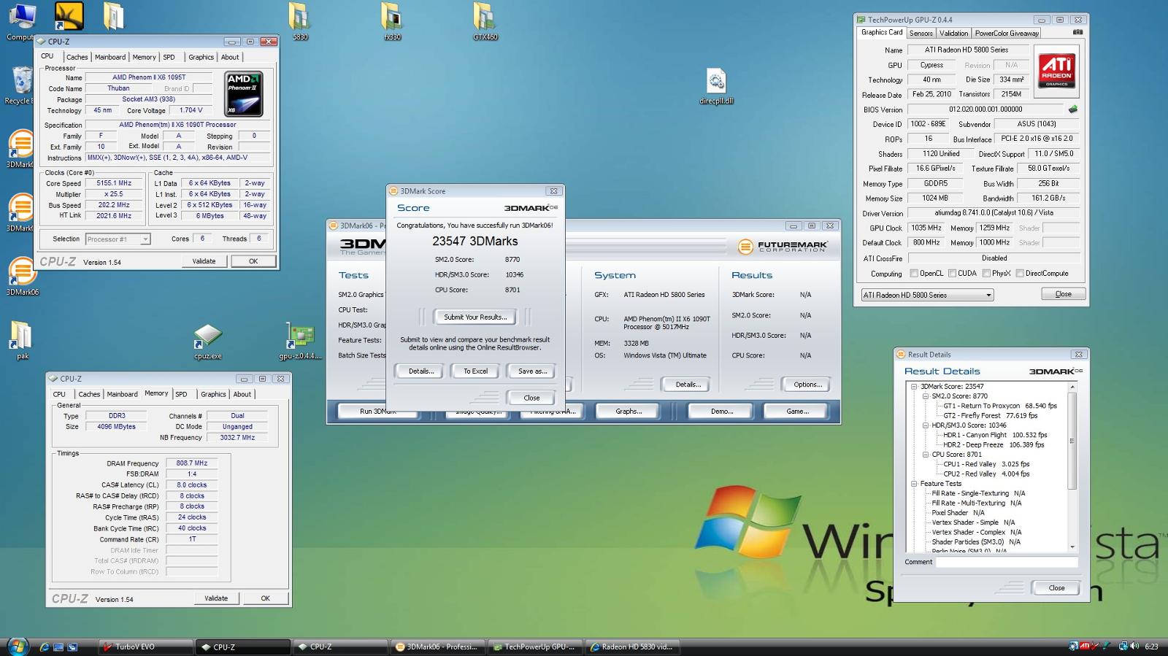Collapse the 3DMark Score: 23547 tree node
The height and width of the screenshot is (656, 1168).
(914, 387)
